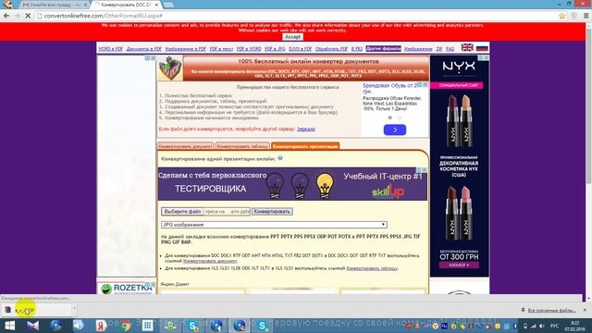
Task: Close the active converter browser tab
Action: coord(156,5)
